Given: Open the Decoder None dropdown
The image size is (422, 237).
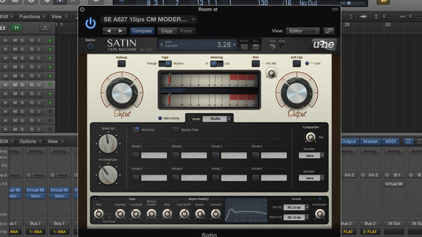Looking at the screenshot, I should click(311, 178).
